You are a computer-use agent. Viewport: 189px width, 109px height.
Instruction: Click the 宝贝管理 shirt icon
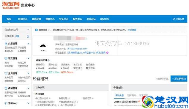click(6, 73)
